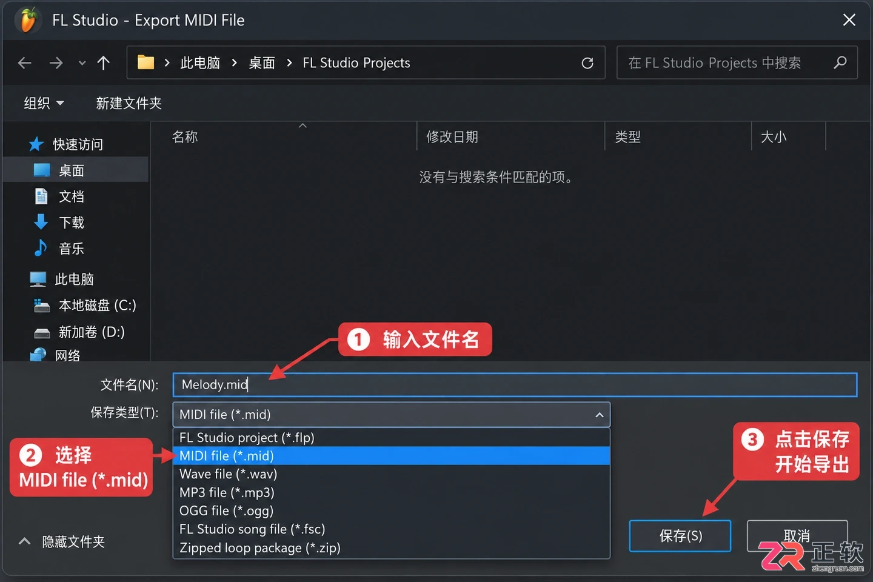
Task: Click the 文档 document icon
Action: tap(41, 196)
